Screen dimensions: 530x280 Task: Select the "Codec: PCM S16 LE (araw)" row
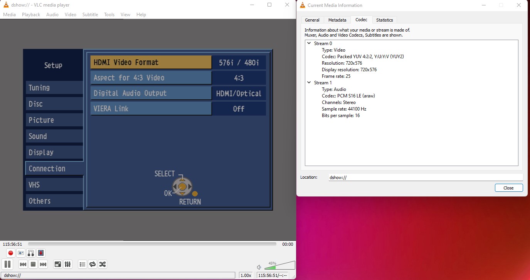[348, 96]
